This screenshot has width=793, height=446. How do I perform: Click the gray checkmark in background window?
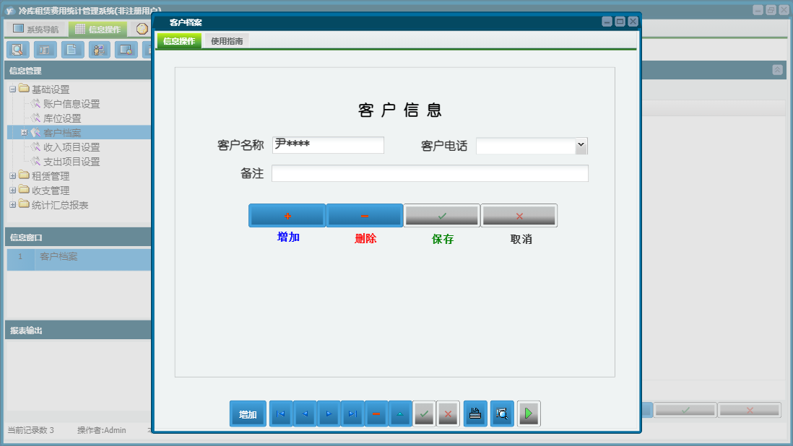click(685, 410)
